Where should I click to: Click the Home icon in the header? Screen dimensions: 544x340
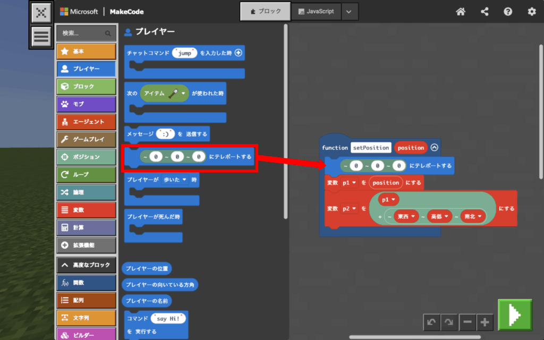click(461, 12)
